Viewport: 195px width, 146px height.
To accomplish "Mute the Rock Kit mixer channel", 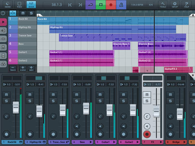I will pyautogui.click(x=6, y=94).
